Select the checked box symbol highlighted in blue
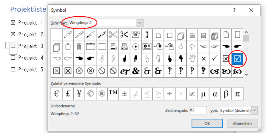 point(237,59)
